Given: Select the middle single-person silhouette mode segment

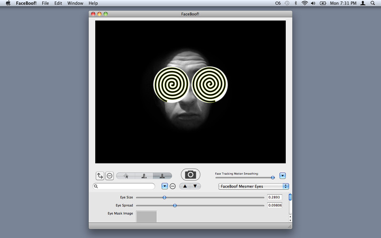Looking at the screenshot, I should [144, 176].
